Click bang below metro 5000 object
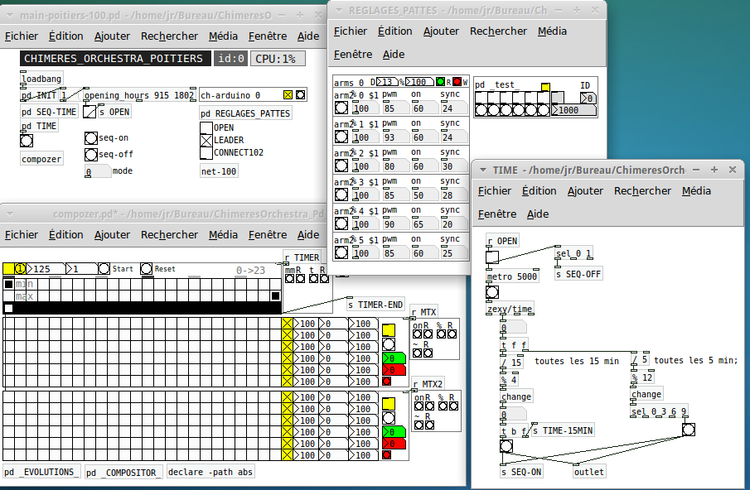This screenshot has width=750, height=490. click(492, 292)
